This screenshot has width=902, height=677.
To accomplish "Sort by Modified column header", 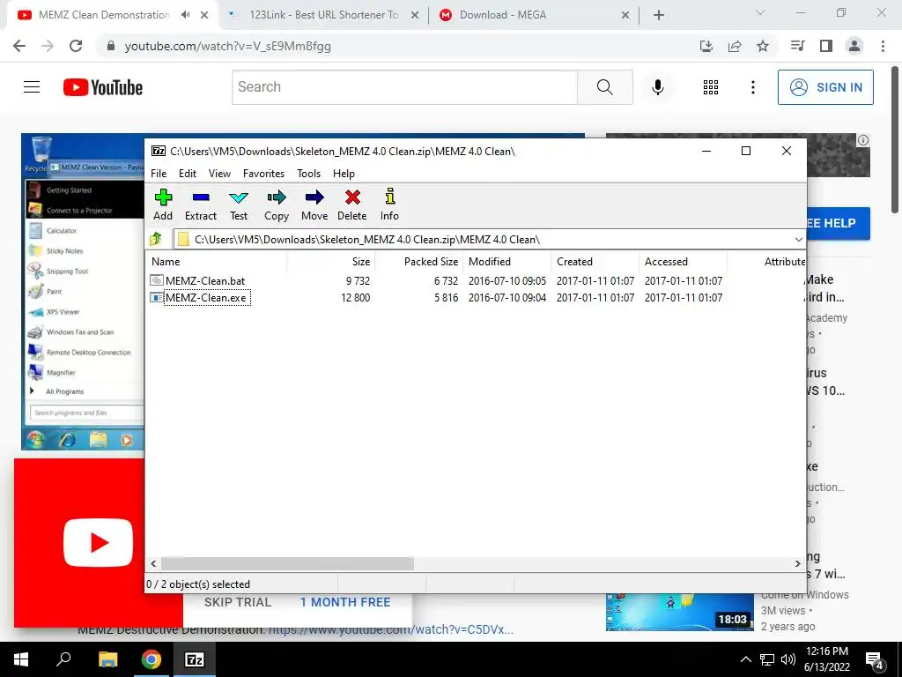I will 506,261.
